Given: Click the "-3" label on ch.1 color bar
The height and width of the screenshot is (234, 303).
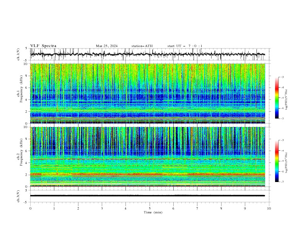Looking at the screenshot, I should pos(282,77).
